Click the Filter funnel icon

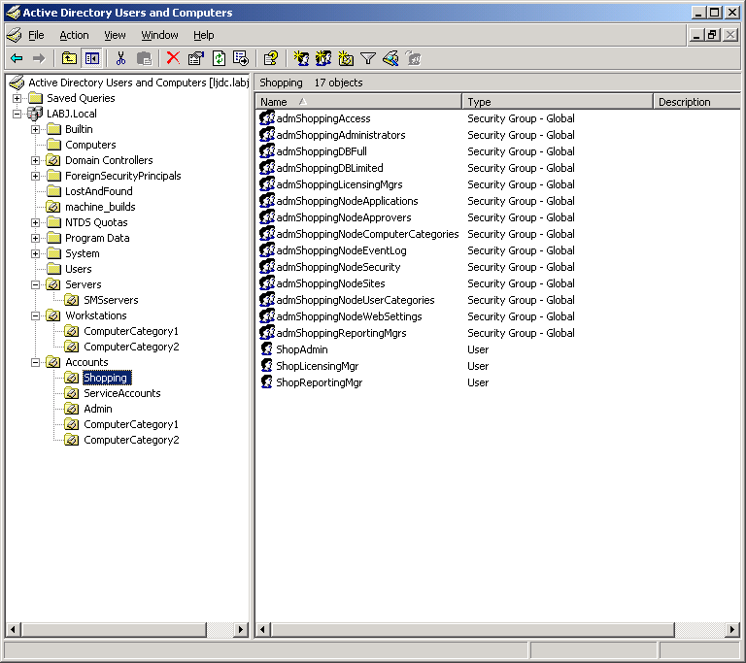coord(368,58)
